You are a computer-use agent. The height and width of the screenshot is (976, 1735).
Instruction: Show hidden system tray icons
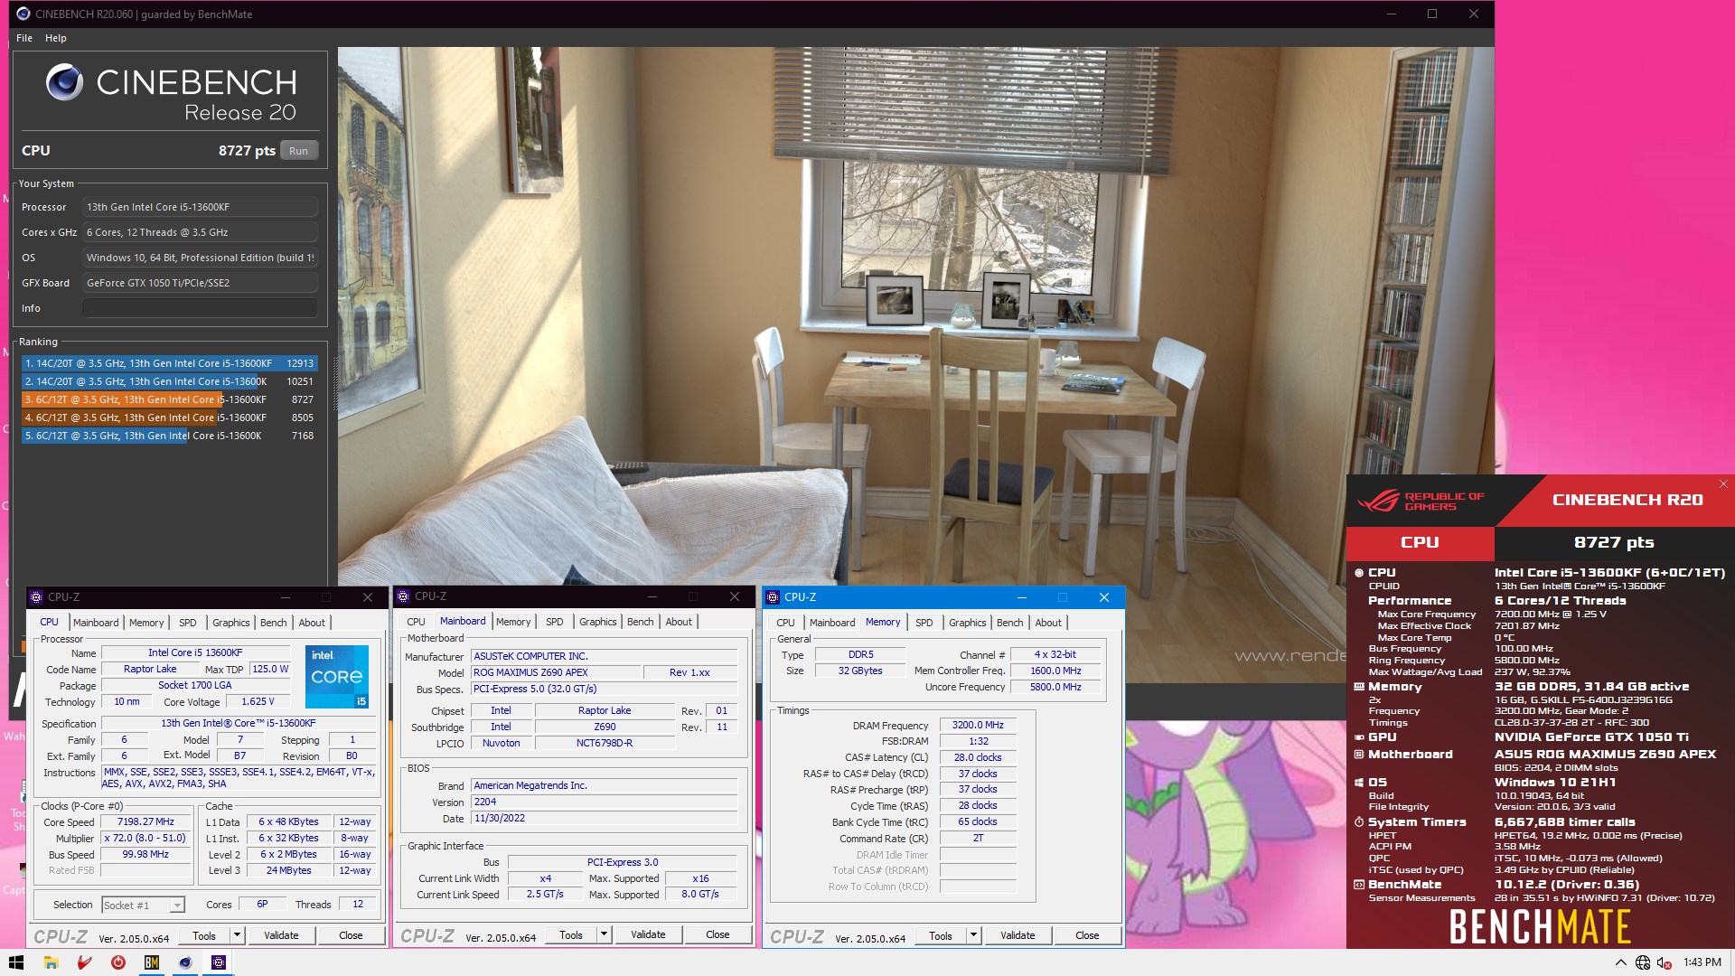click(x=1620, y=962)
